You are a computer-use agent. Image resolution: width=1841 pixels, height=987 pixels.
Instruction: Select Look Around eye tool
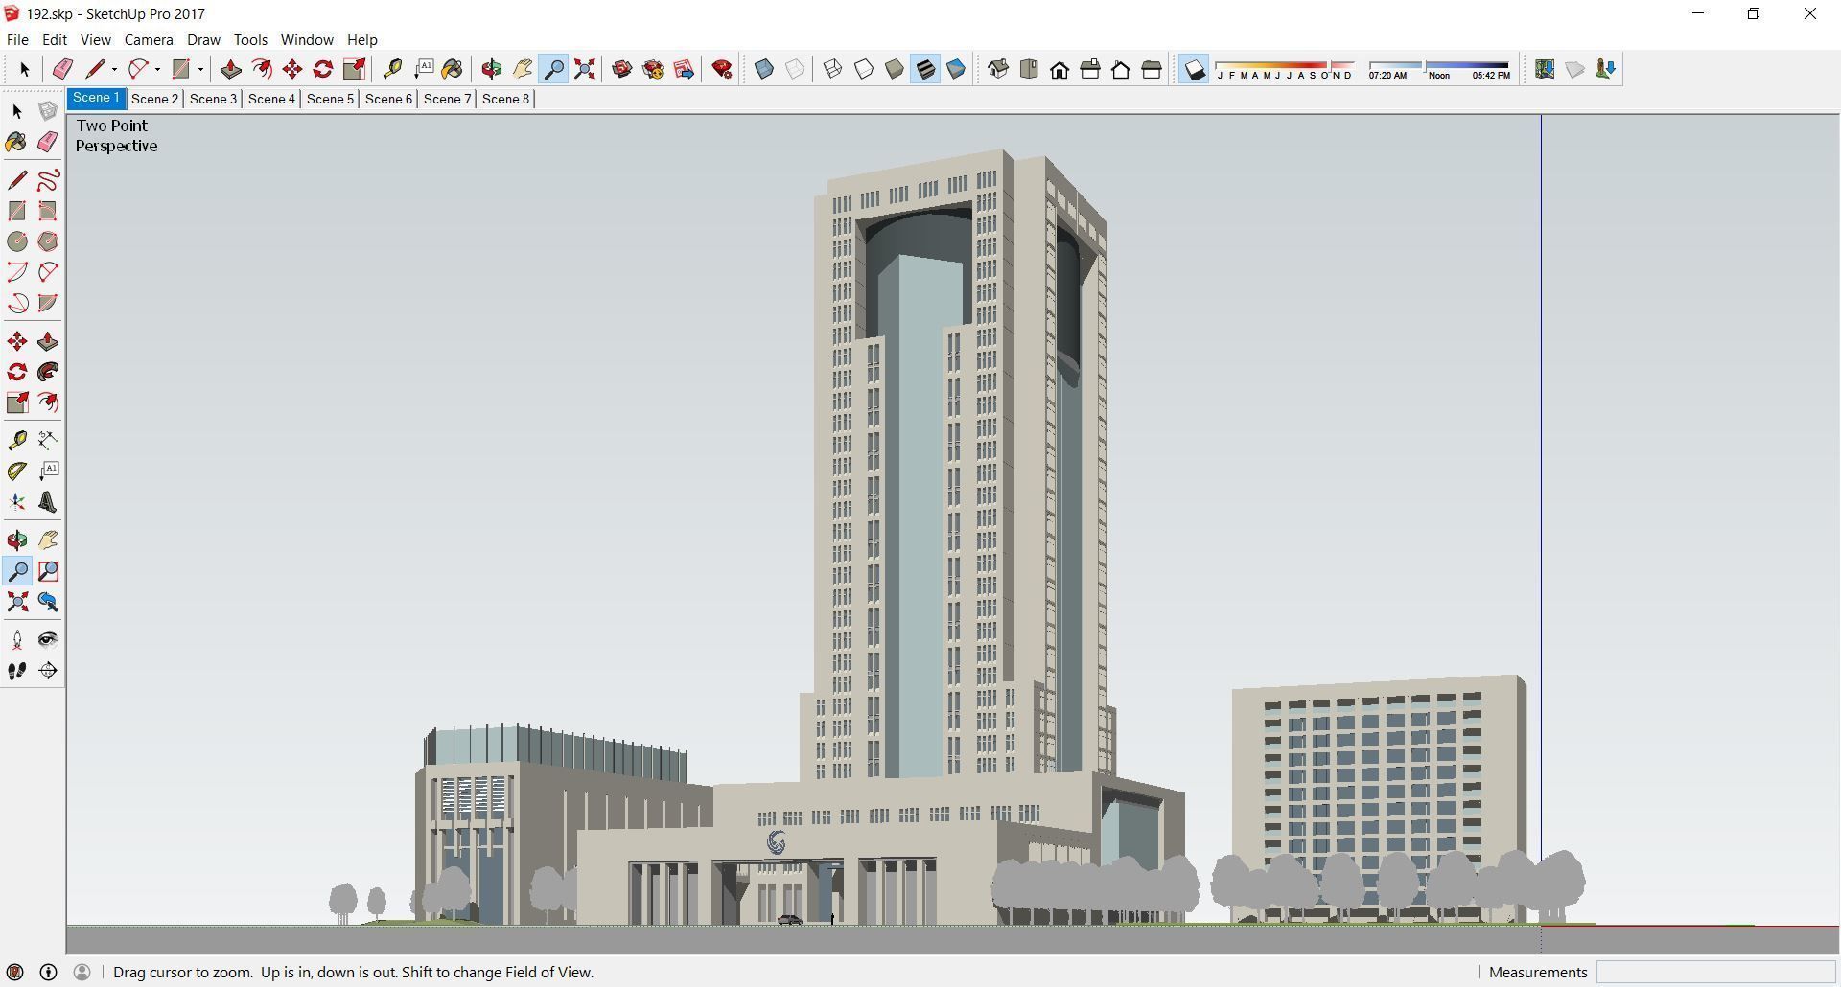[x=48, y=640]
